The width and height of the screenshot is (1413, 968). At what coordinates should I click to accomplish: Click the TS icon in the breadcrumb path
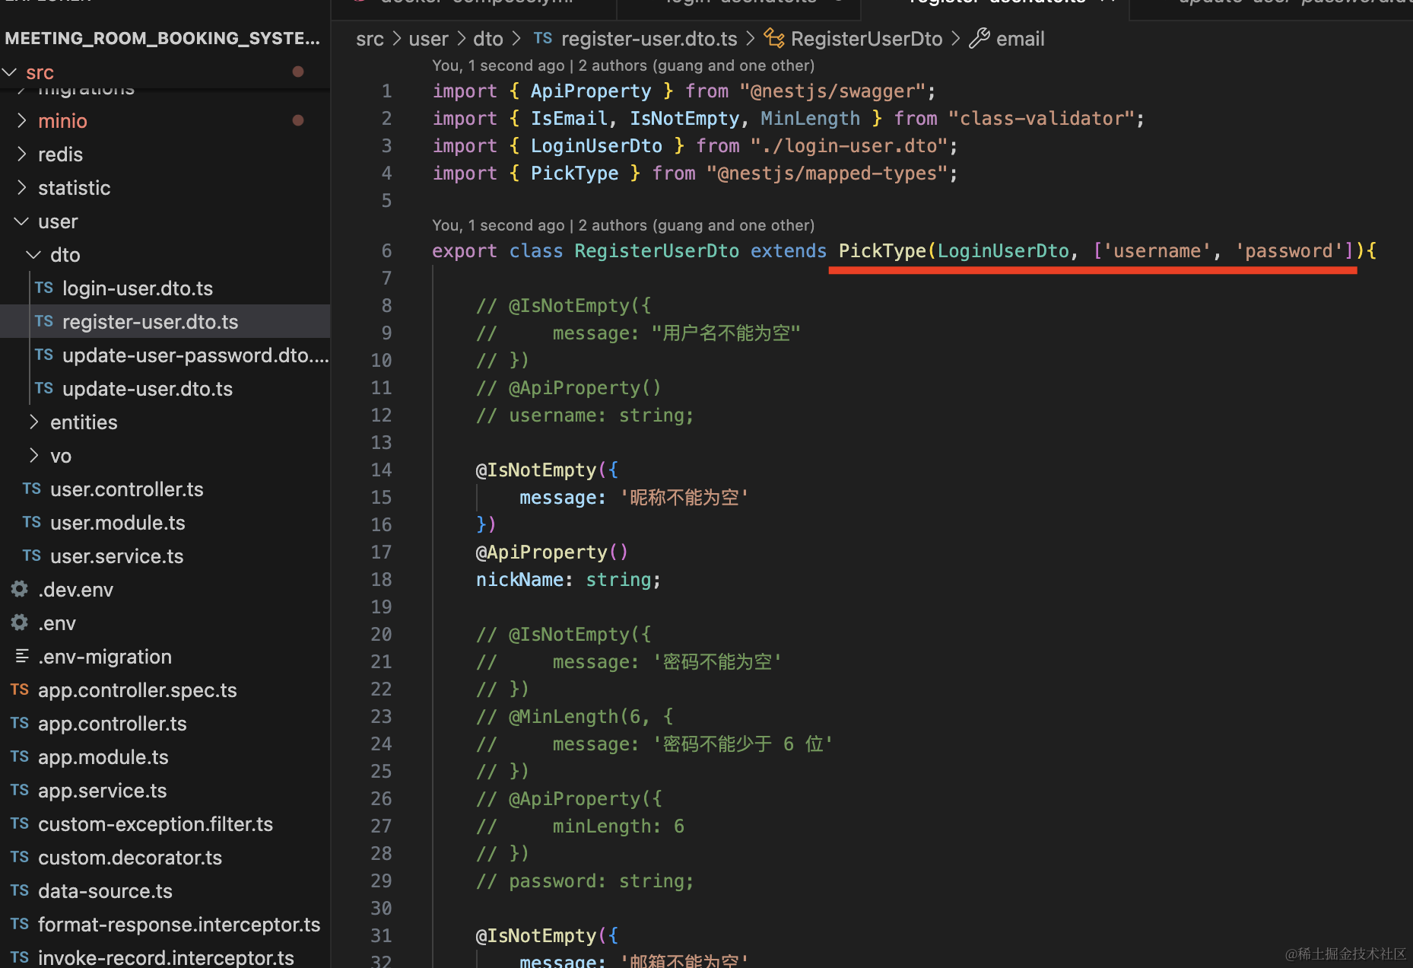pos(543,38)
